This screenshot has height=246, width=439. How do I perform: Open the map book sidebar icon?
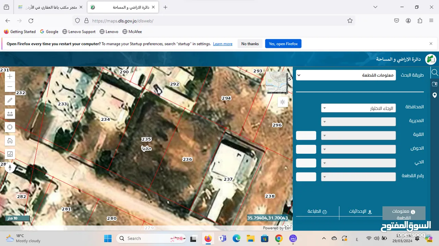[435, 84]
